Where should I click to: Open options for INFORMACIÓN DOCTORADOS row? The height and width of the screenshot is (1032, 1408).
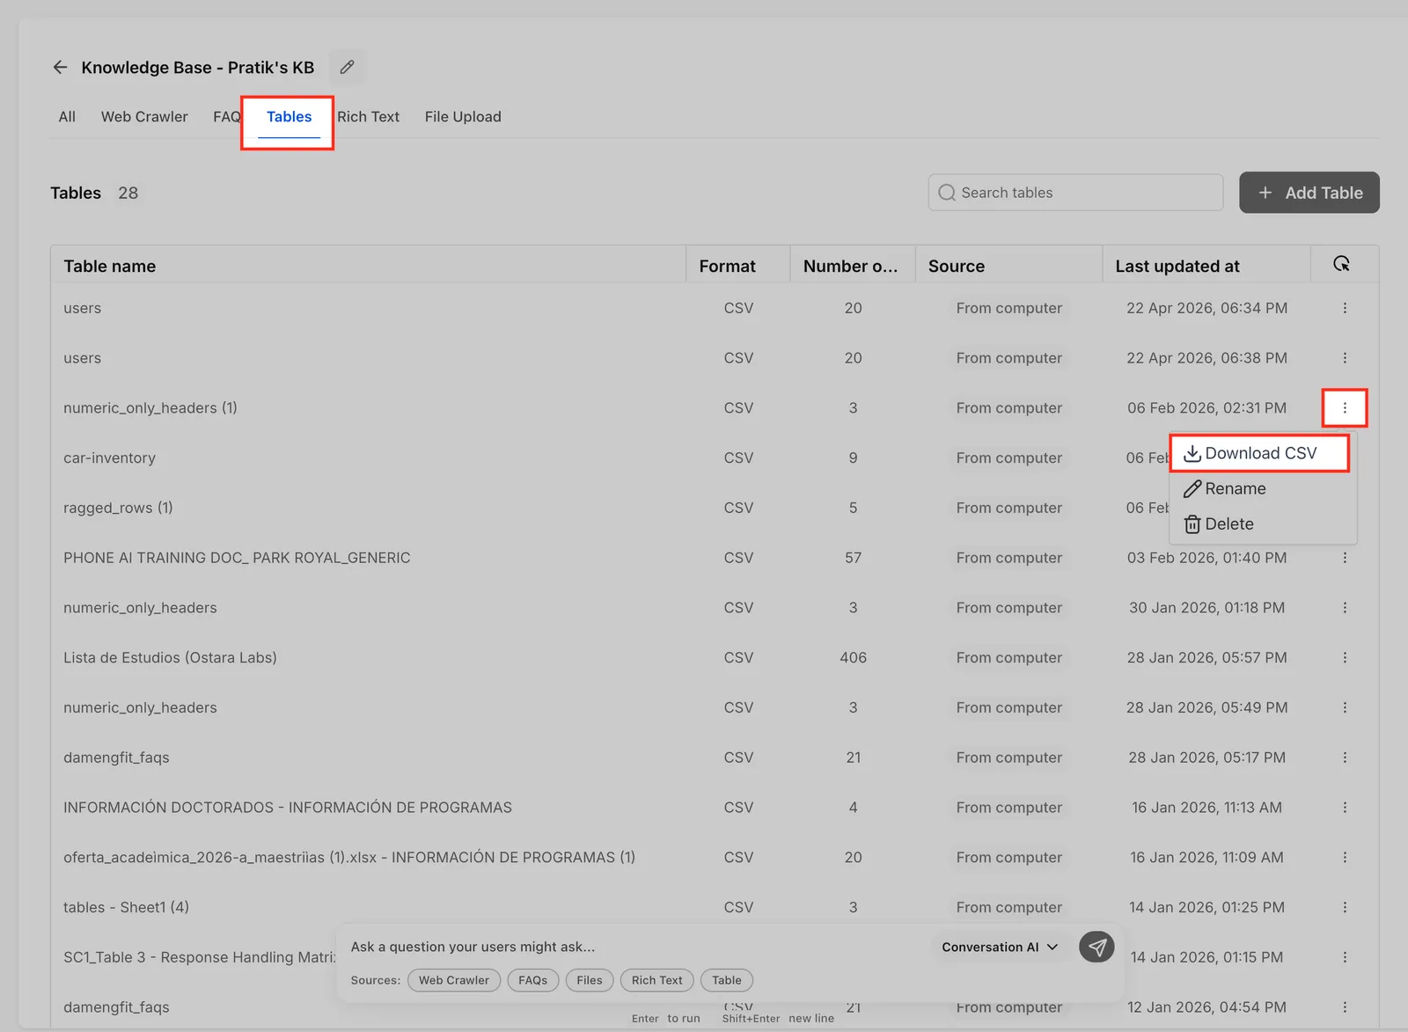coord(1345,808)
